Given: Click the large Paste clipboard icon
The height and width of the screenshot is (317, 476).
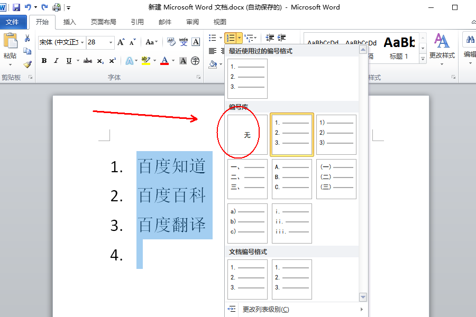Looking at the screenshot, I should (11, 41).
